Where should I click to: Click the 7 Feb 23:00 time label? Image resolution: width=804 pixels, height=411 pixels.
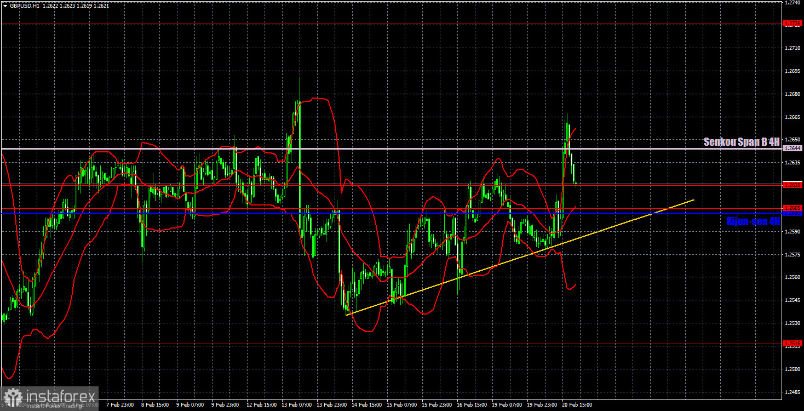pos(120,405)
